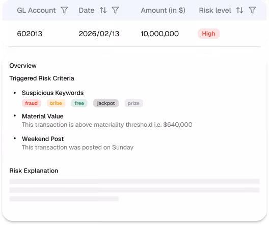Sort by Date using the arrows icon
The width and height of the screenshot is (269, 225).
pyautogui.click(x=103, y=10)
